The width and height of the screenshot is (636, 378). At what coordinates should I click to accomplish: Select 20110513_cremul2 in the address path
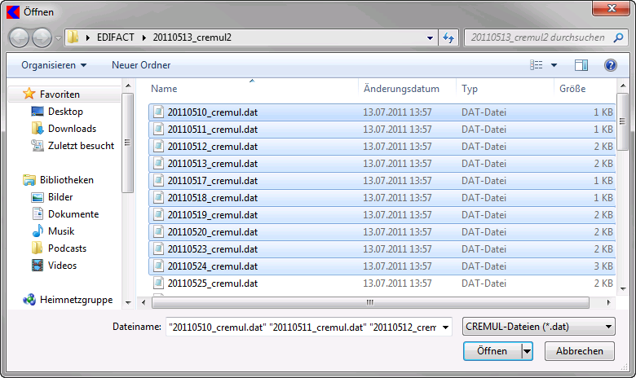pos(192,37)
